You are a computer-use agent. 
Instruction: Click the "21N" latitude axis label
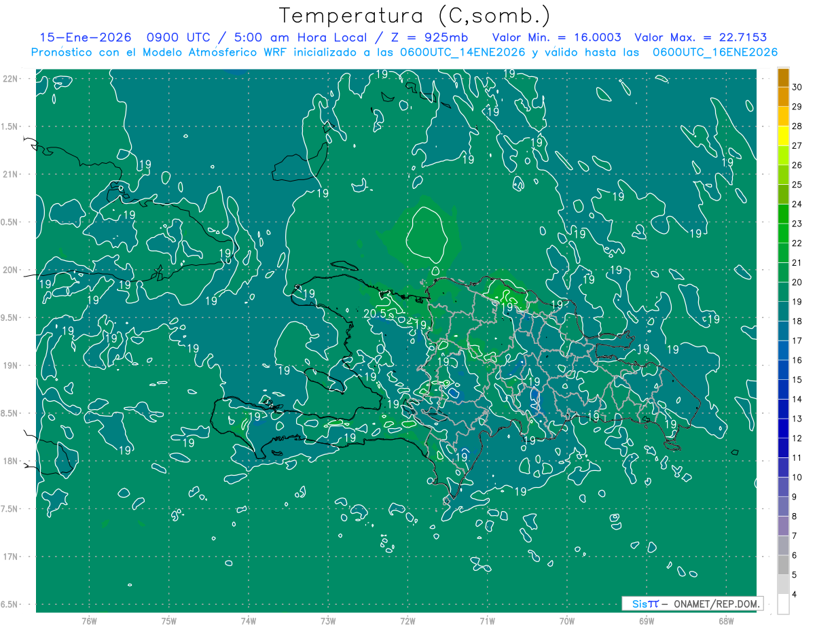pyautogui.click(x=11, y=174)
